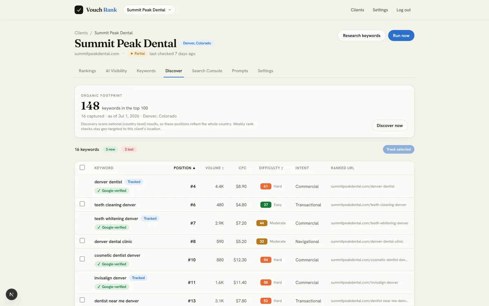Click the Vouch Rank brand name
This screenshot has width=489, height=306.
[102, 10]
